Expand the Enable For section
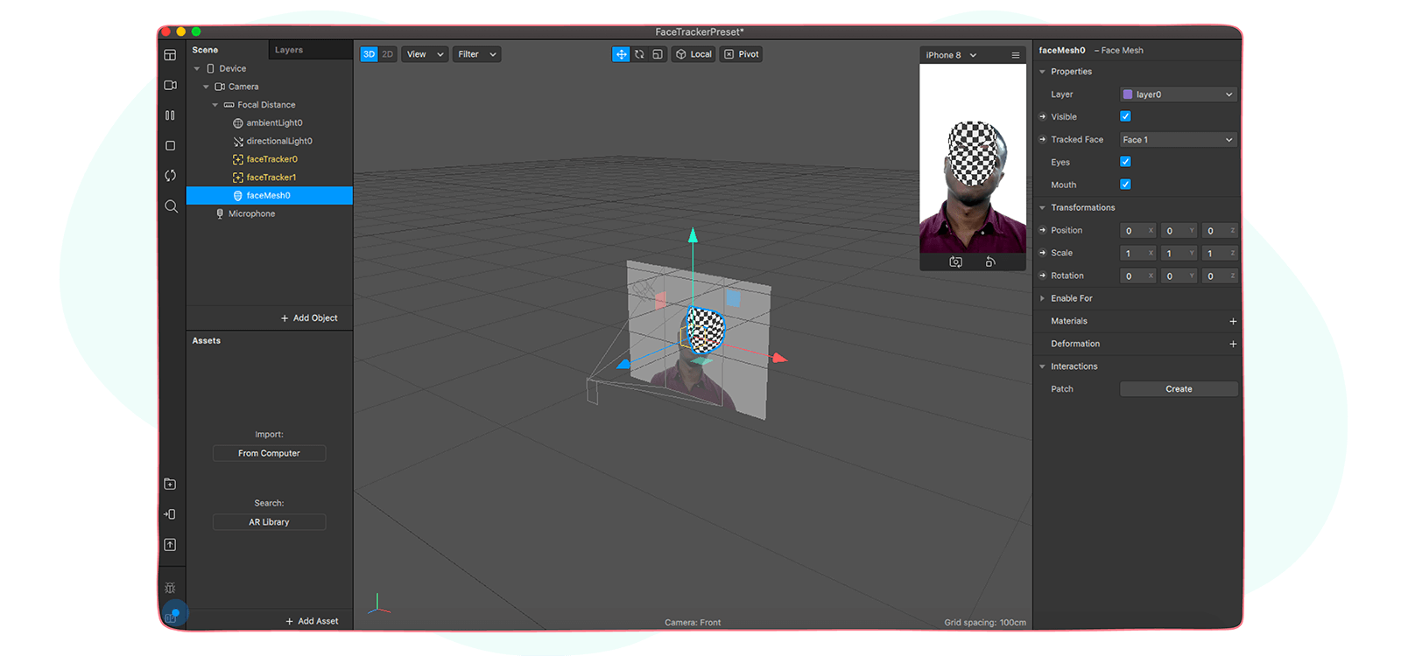Image resolution: width=1401 pixels, height=656 pixels. coord(1071,298)
